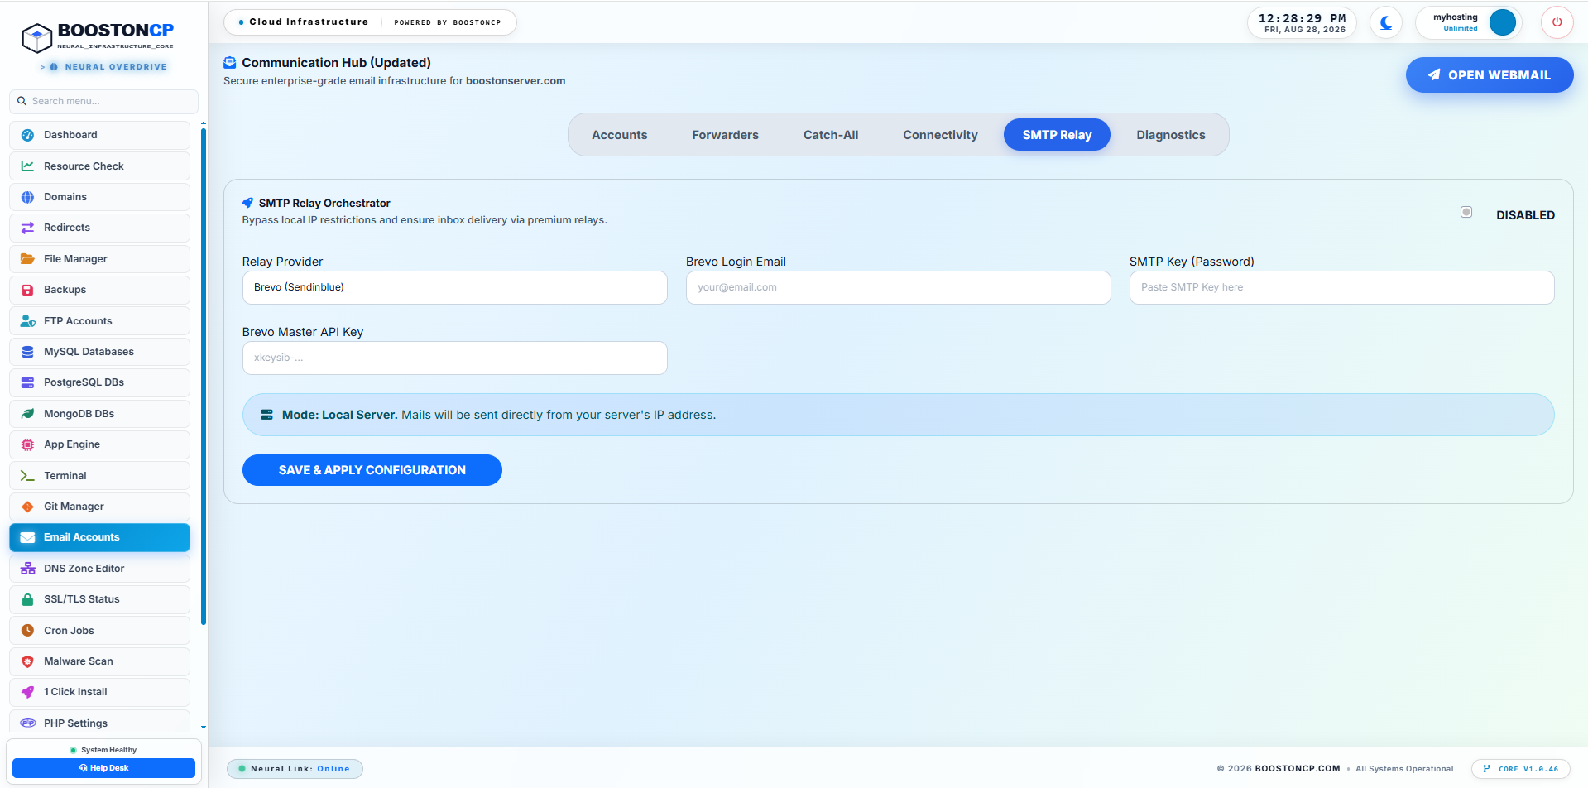Click the 1 Click Install rocket icon
Screen dimensions: 1588x788
click(27, 692)
